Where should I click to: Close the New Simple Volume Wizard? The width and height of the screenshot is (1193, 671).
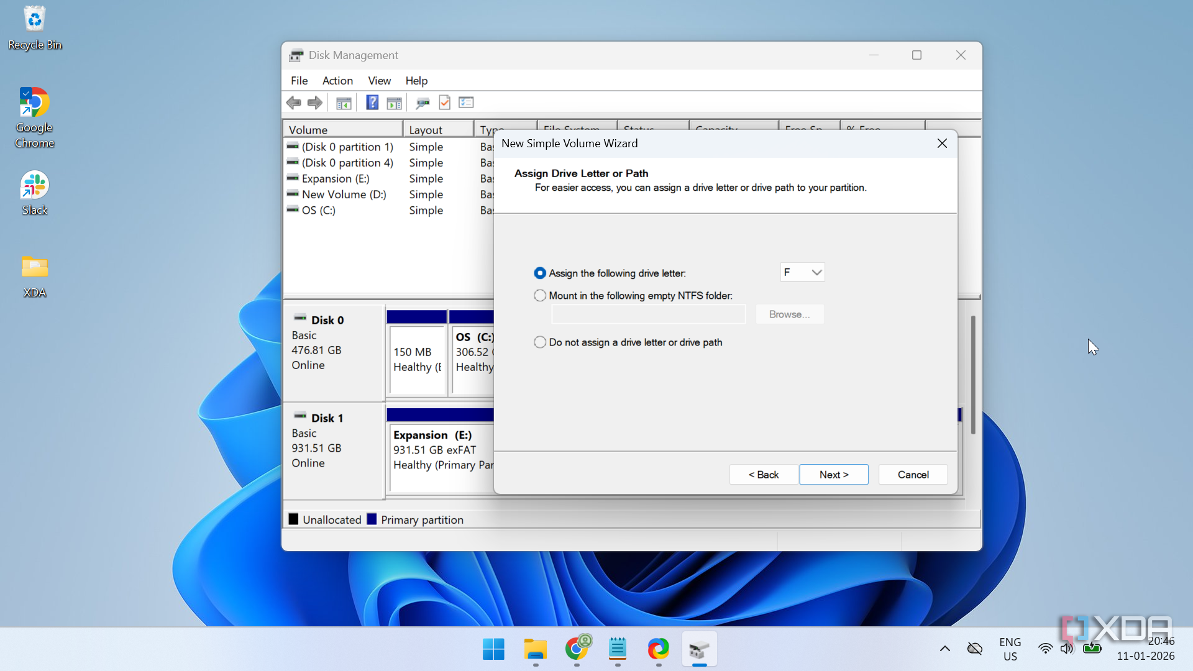(x=942, y=144)
